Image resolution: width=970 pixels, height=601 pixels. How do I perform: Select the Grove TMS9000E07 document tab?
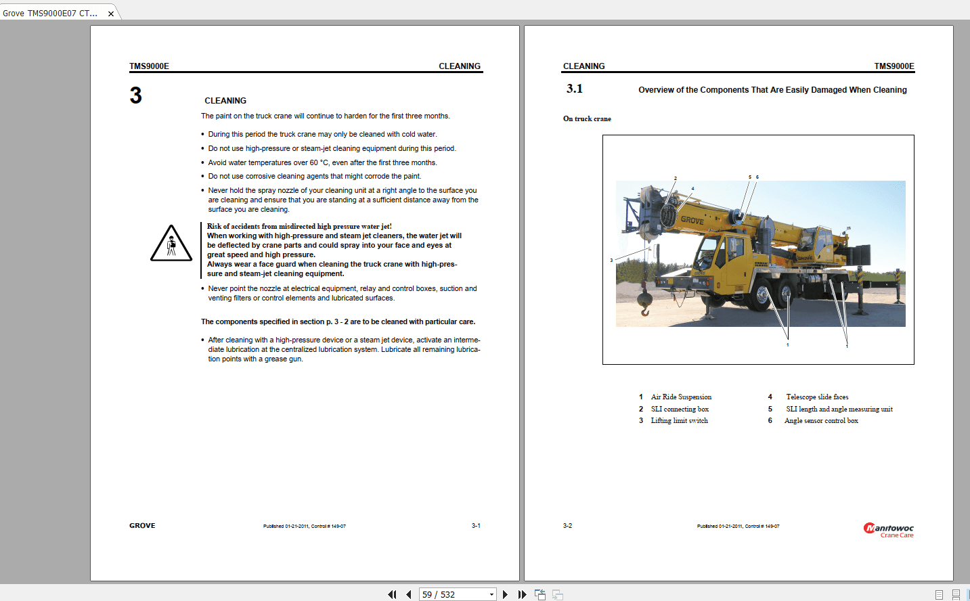click(x=51, y=12)
